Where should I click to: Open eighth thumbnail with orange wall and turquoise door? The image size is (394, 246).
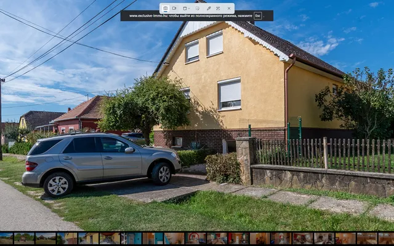click(153, 239)
